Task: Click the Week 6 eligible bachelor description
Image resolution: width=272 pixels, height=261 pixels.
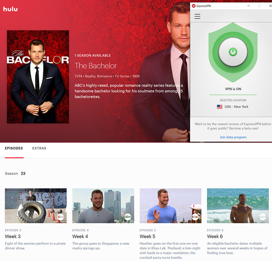Action: pyautogui.click(x=237, y=248)
